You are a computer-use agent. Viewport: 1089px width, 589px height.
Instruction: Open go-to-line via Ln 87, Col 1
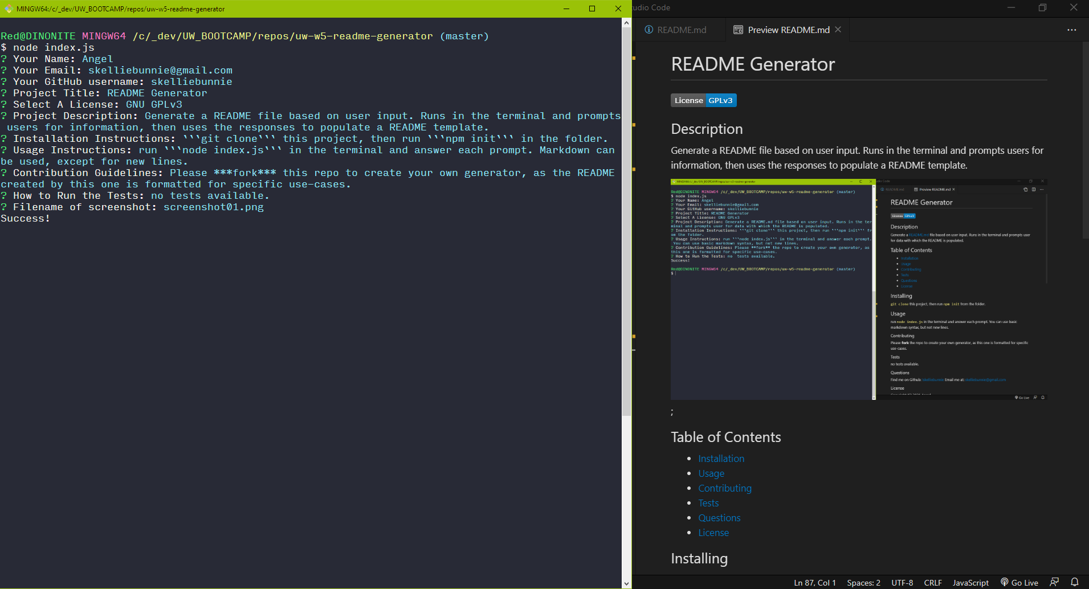point(814,582)
